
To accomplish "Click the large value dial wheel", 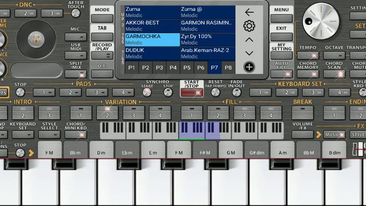I will point(321,21).
